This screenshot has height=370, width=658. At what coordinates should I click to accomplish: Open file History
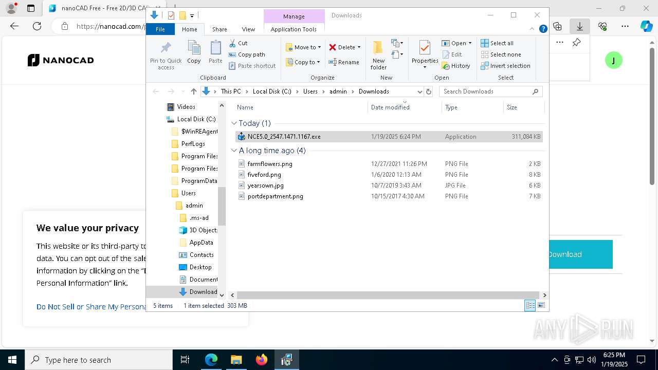(456, 66)
